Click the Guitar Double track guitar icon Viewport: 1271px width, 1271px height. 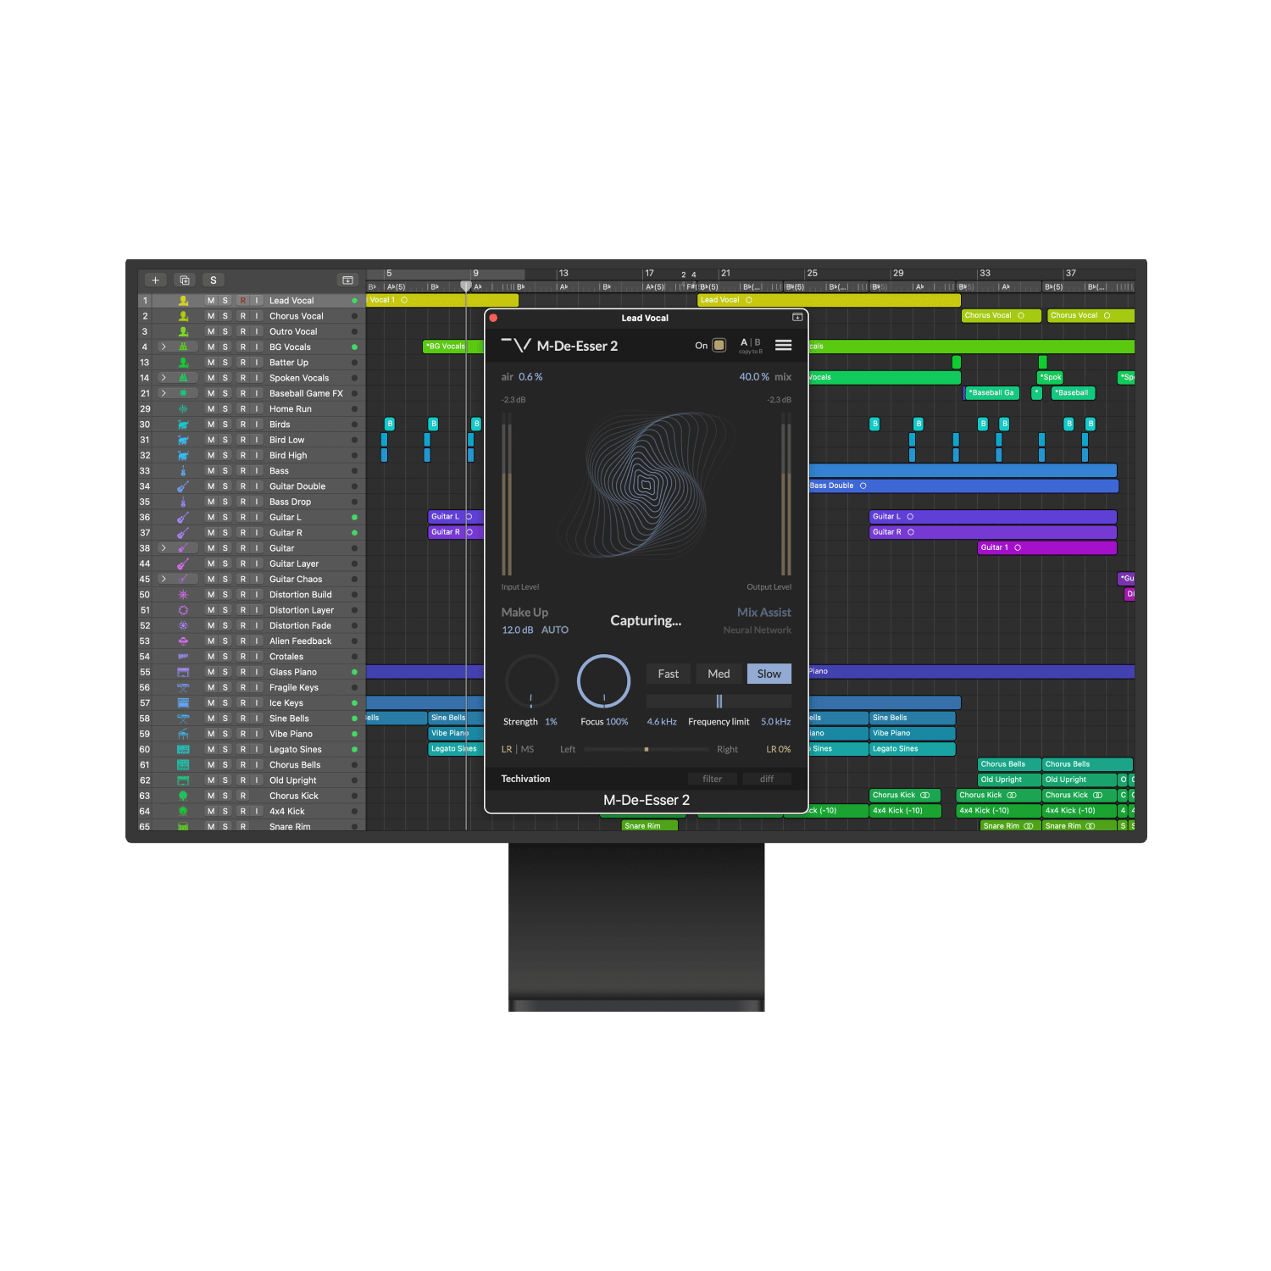coord(183,486)
